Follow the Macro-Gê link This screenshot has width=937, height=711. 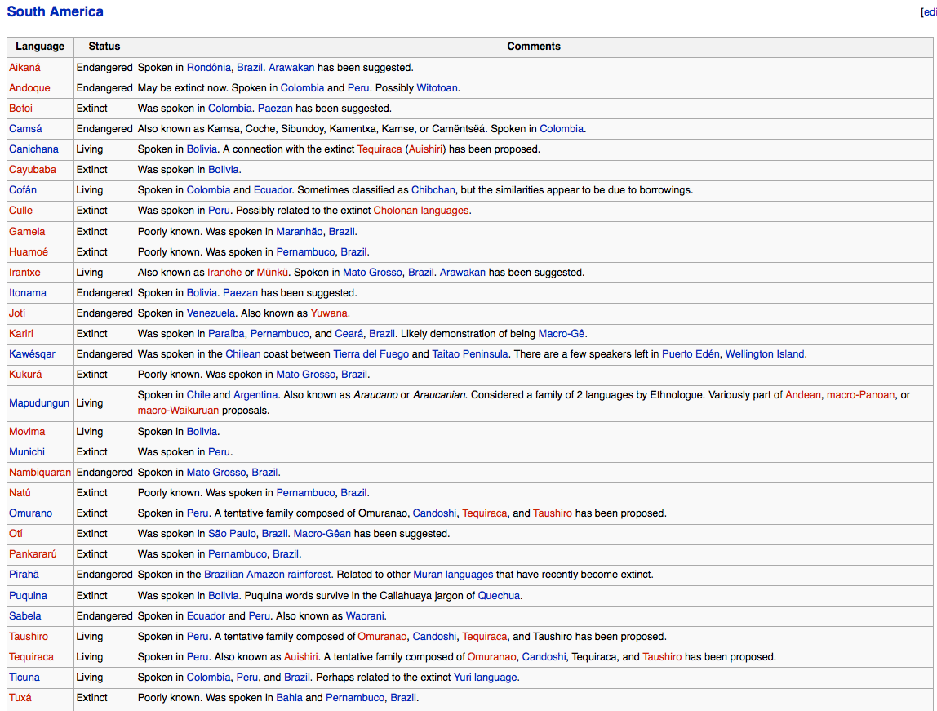tap(561, 333)
